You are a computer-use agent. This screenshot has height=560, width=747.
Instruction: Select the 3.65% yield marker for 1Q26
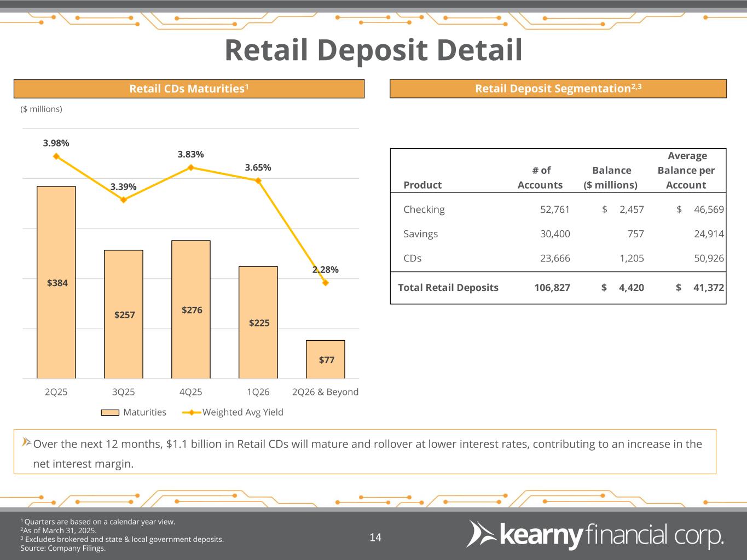click(x=258, y=180)
